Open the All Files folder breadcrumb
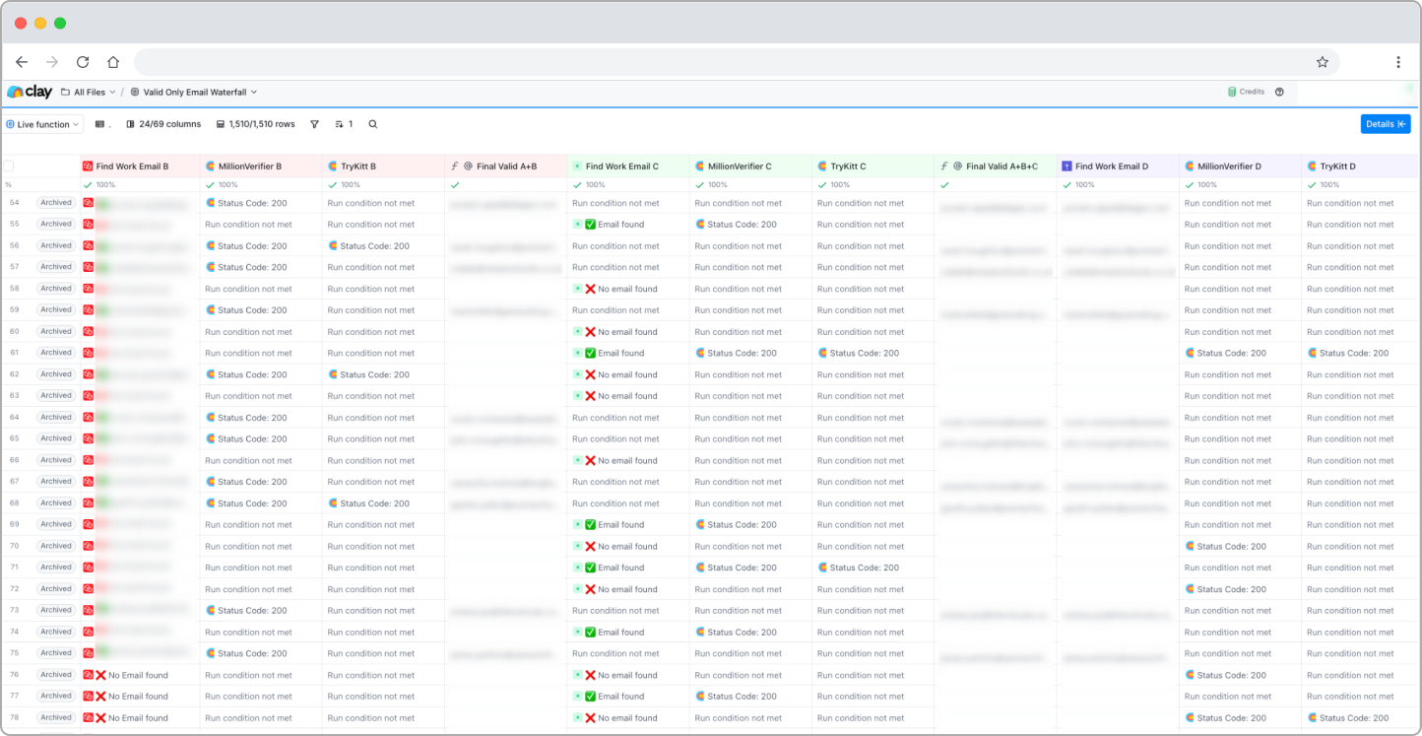The width and height of the screenshot is (1422, 736). click(x=89, y=92)
